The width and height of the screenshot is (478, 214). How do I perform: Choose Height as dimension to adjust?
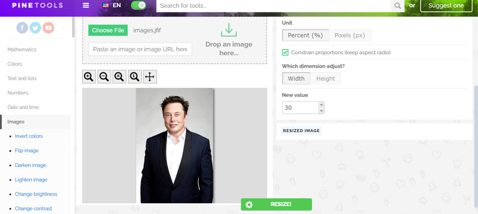325,78
